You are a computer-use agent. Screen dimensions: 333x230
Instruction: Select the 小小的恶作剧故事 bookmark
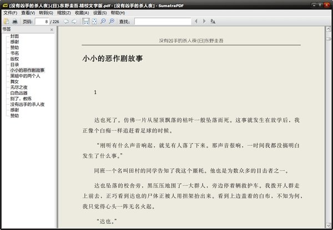pyautogui.click(x=27, y=70)
